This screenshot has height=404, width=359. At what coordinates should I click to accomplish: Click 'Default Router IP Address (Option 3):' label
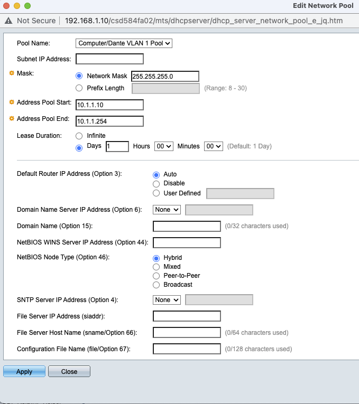(69, 174)
